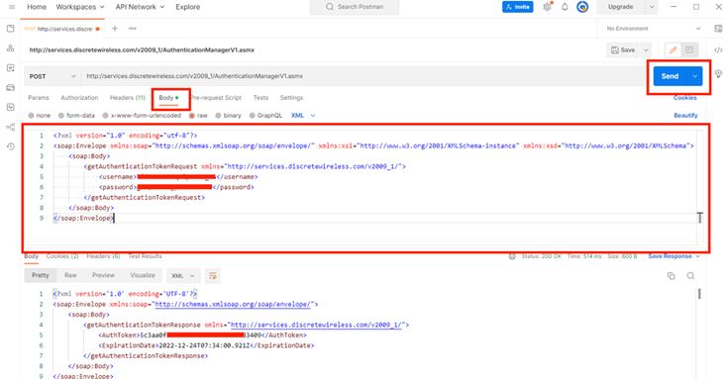Open History sidebar icon

[x=11, y=146]
